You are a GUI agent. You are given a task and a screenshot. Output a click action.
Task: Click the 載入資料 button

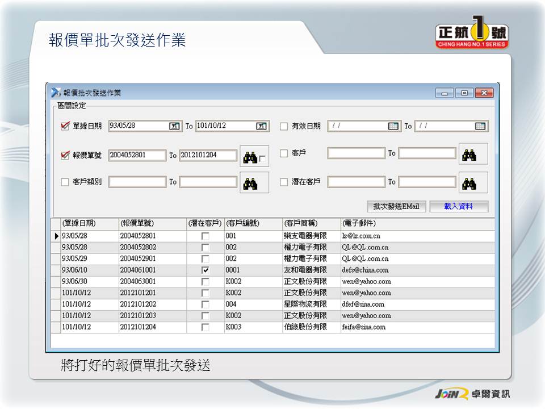coord(458,206)
